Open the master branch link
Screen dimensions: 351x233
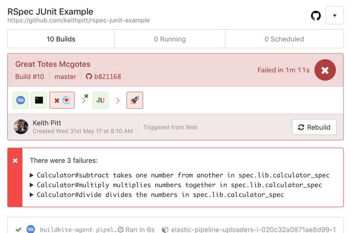[x=65, y=77]
